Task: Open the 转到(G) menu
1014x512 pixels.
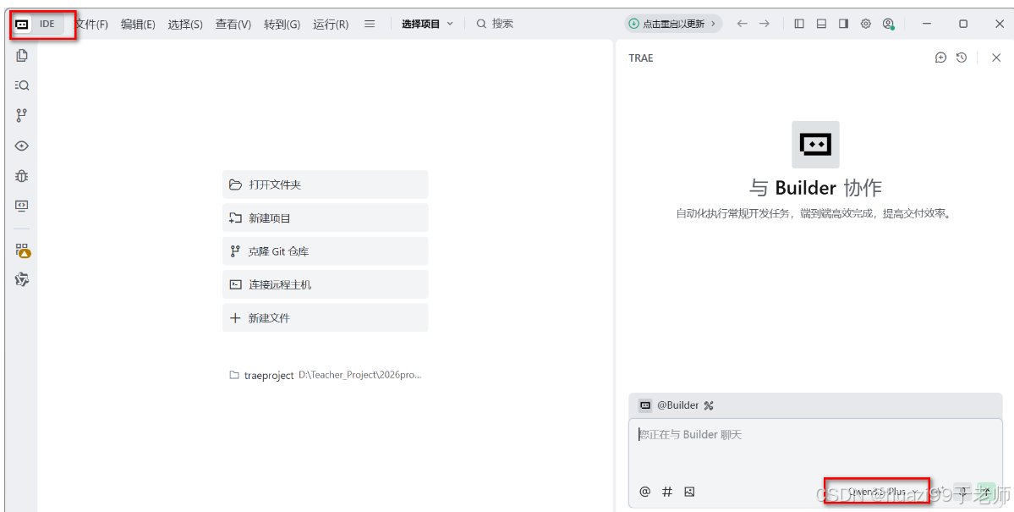Action: point(282,24)
